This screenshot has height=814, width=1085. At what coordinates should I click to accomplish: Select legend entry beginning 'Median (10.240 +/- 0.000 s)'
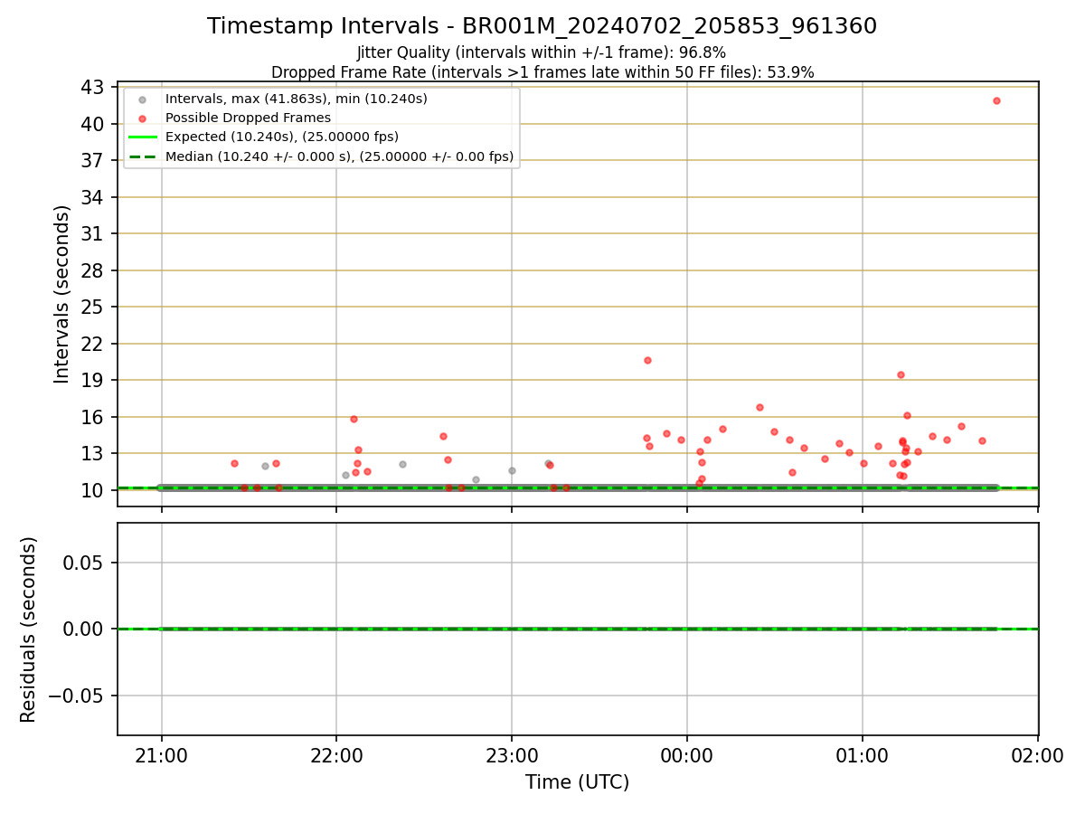(x=340, y=156)
